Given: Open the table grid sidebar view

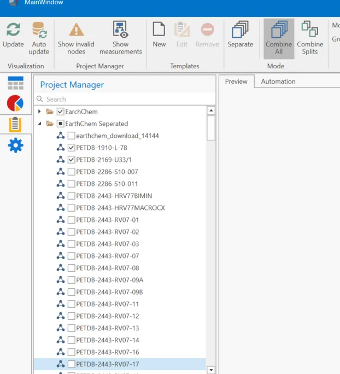Looking at the screenshot, I should 15,83.
